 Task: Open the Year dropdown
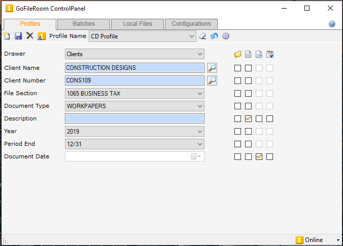200,131
